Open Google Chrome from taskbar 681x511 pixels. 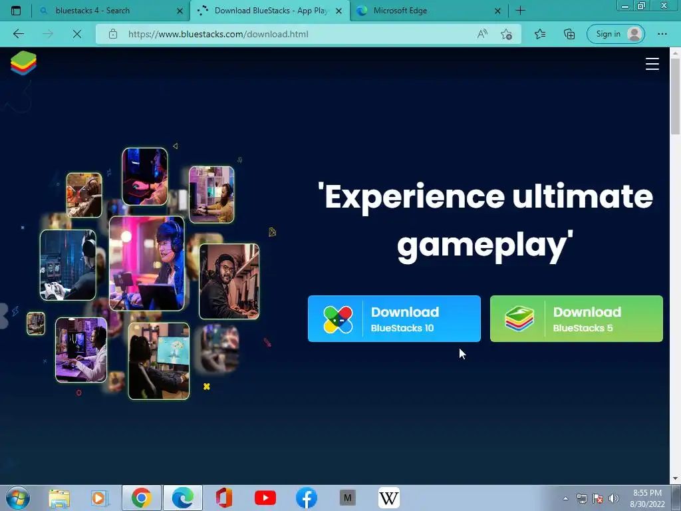point(141,498)
